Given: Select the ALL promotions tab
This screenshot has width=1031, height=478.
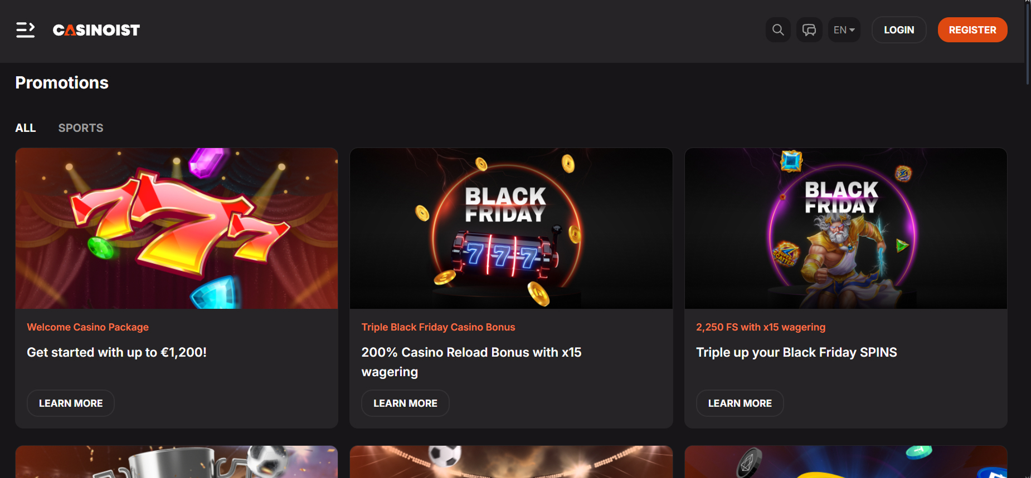Looking at the screenshot, I should point(26,128).
